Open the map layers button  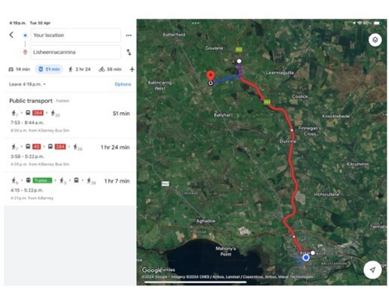pos(375,40)
